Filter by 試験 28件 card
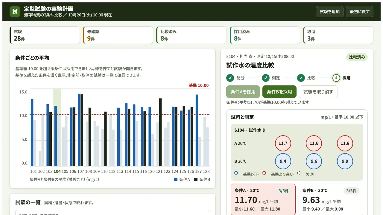Image resolution: width=383 pixels, height=215 pixels. (45, 35)
